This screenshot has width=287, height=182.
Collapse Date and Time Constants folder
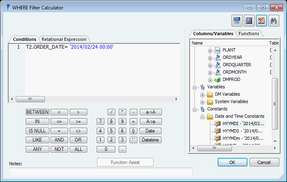click(202, 117)
